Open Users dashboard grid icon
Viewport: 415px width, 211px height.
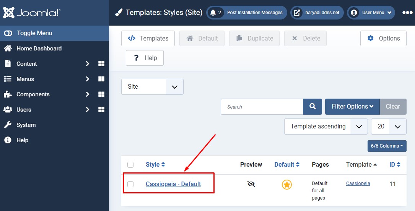point(101,110)
